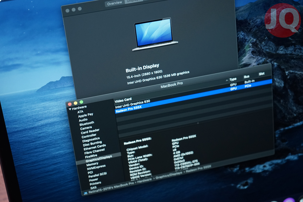Select Printers in the sidebar
This screenshot has height=202, width=303.
coord(95,183)
